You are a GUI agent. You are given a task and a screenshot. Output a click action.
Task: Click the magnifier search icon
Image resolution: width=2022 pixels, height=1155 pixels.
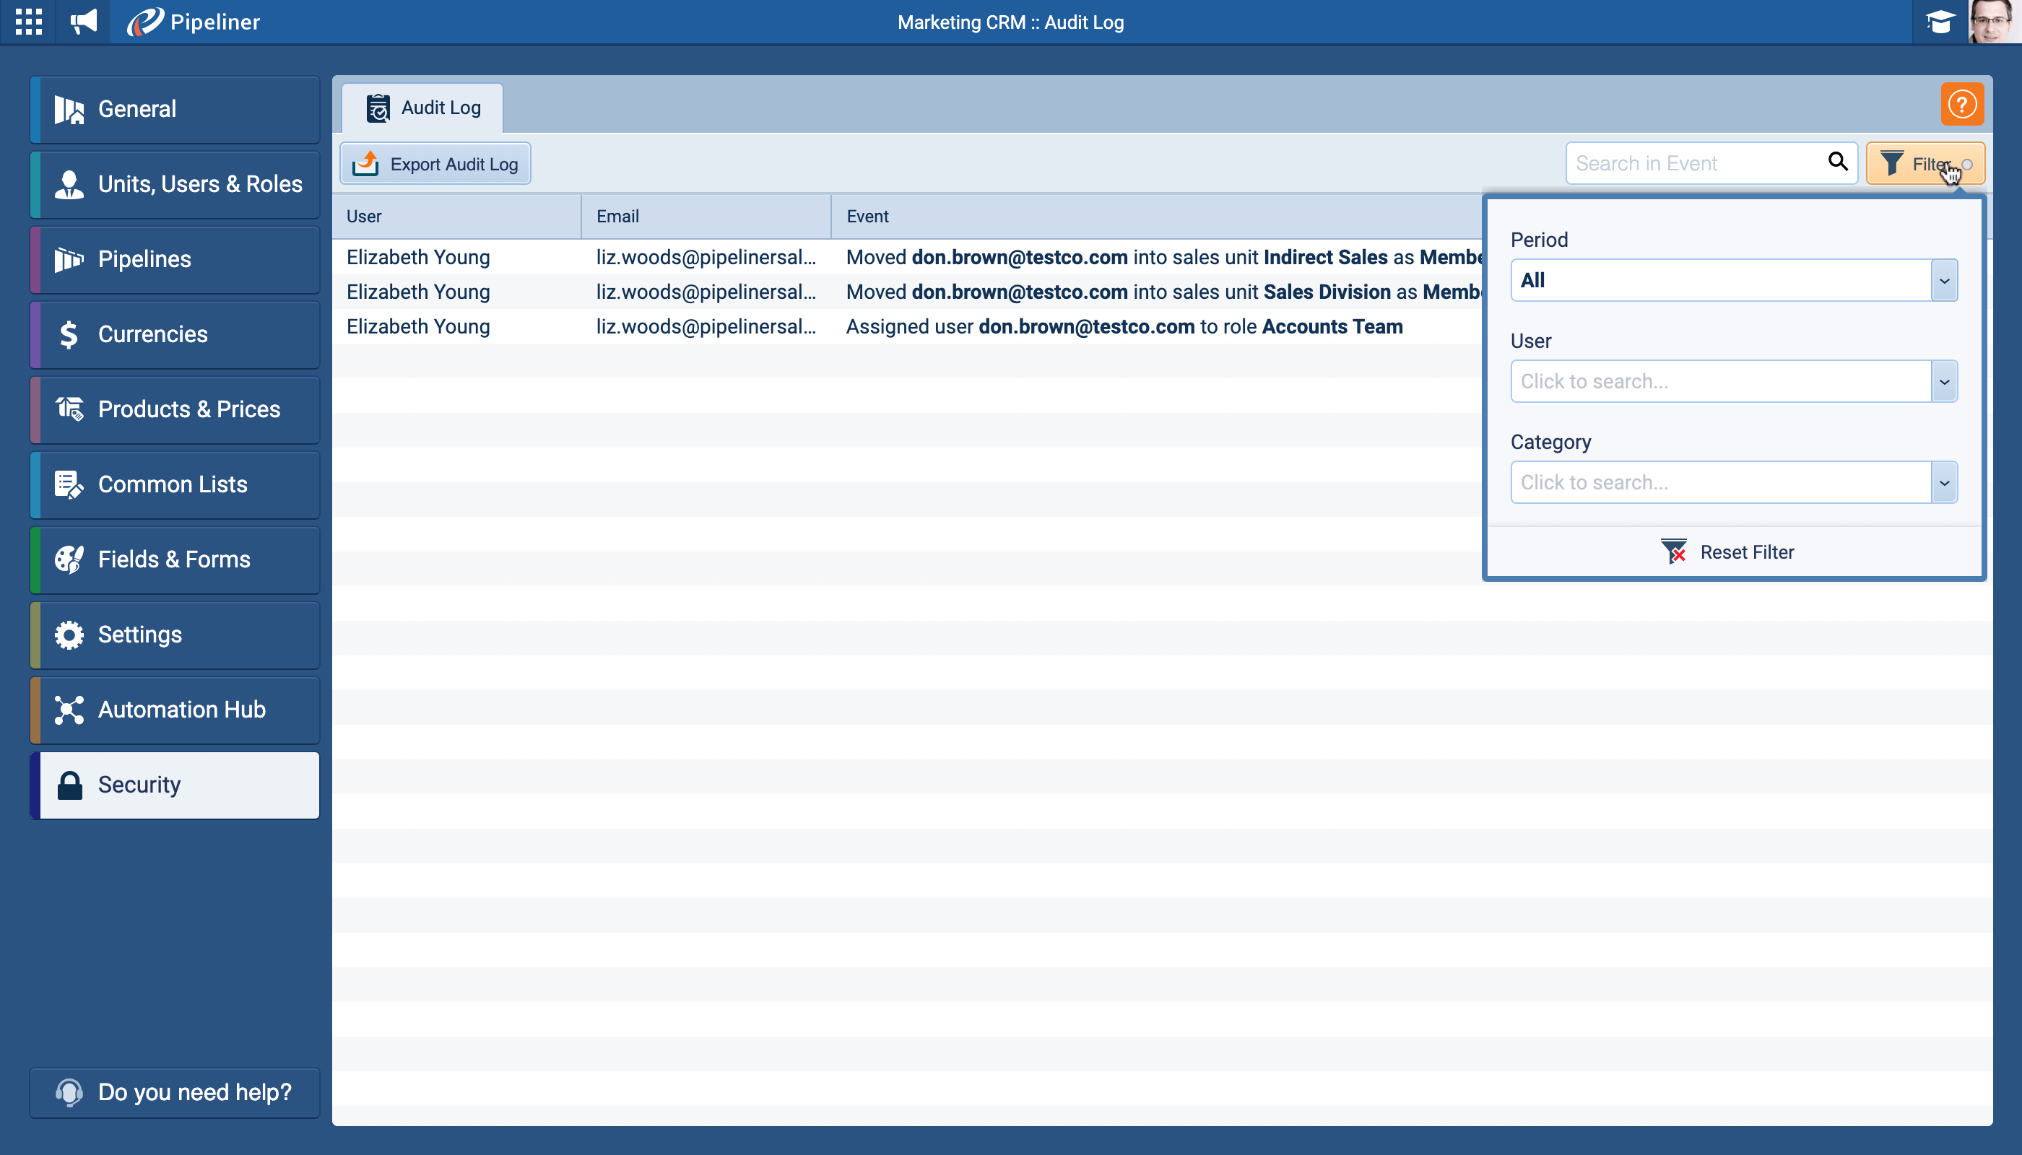coord(1837,162)
